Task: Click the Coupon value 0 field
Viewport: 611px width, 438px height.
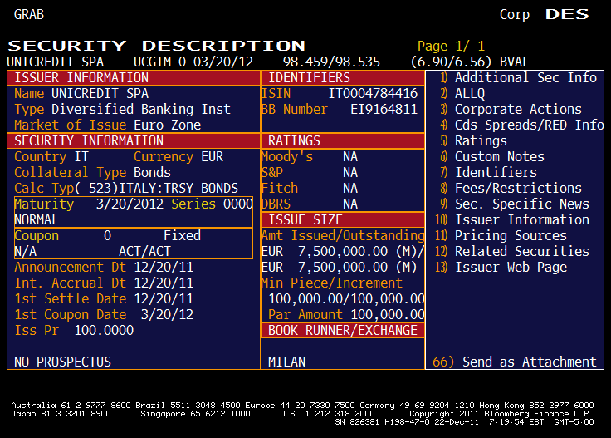Action: click(108, 235)
